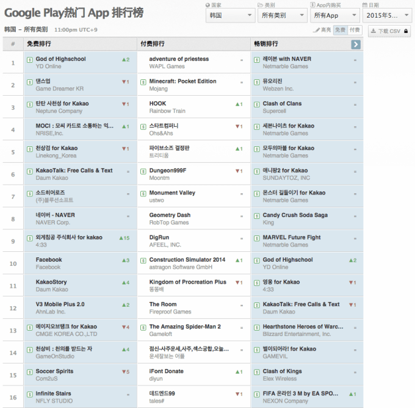The width and height of the screenshot is (415, 408).
Task: Open the KakaoStory app link
Action: [x=51, y=282]
